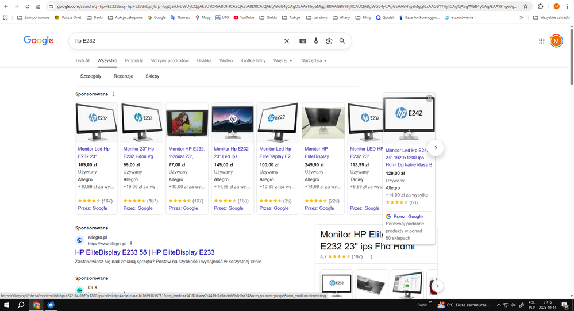The height and width of the screenshot is (311, 574).
Task: Open the Google apps grid
Action: click(541, 41)
